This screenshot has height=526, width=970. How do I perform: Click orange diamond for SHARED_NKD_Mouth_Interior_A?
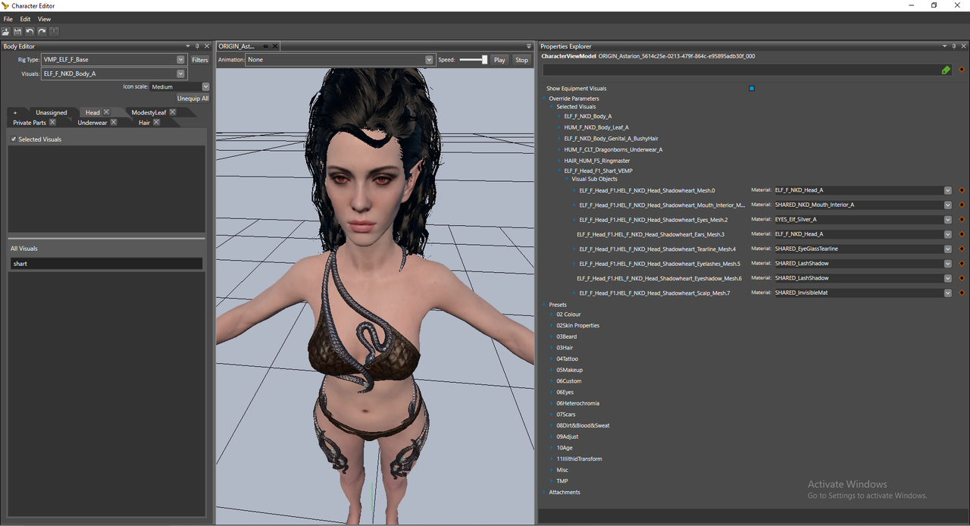click(x=962, y=205)
